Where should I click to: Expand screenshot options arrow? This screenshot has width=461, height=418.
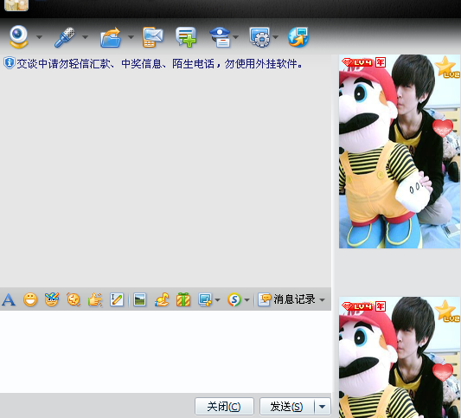coord(217,299)
